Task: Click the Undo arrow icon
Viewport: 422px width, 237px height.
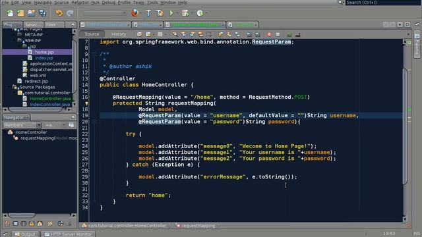Action: point(59,13)
